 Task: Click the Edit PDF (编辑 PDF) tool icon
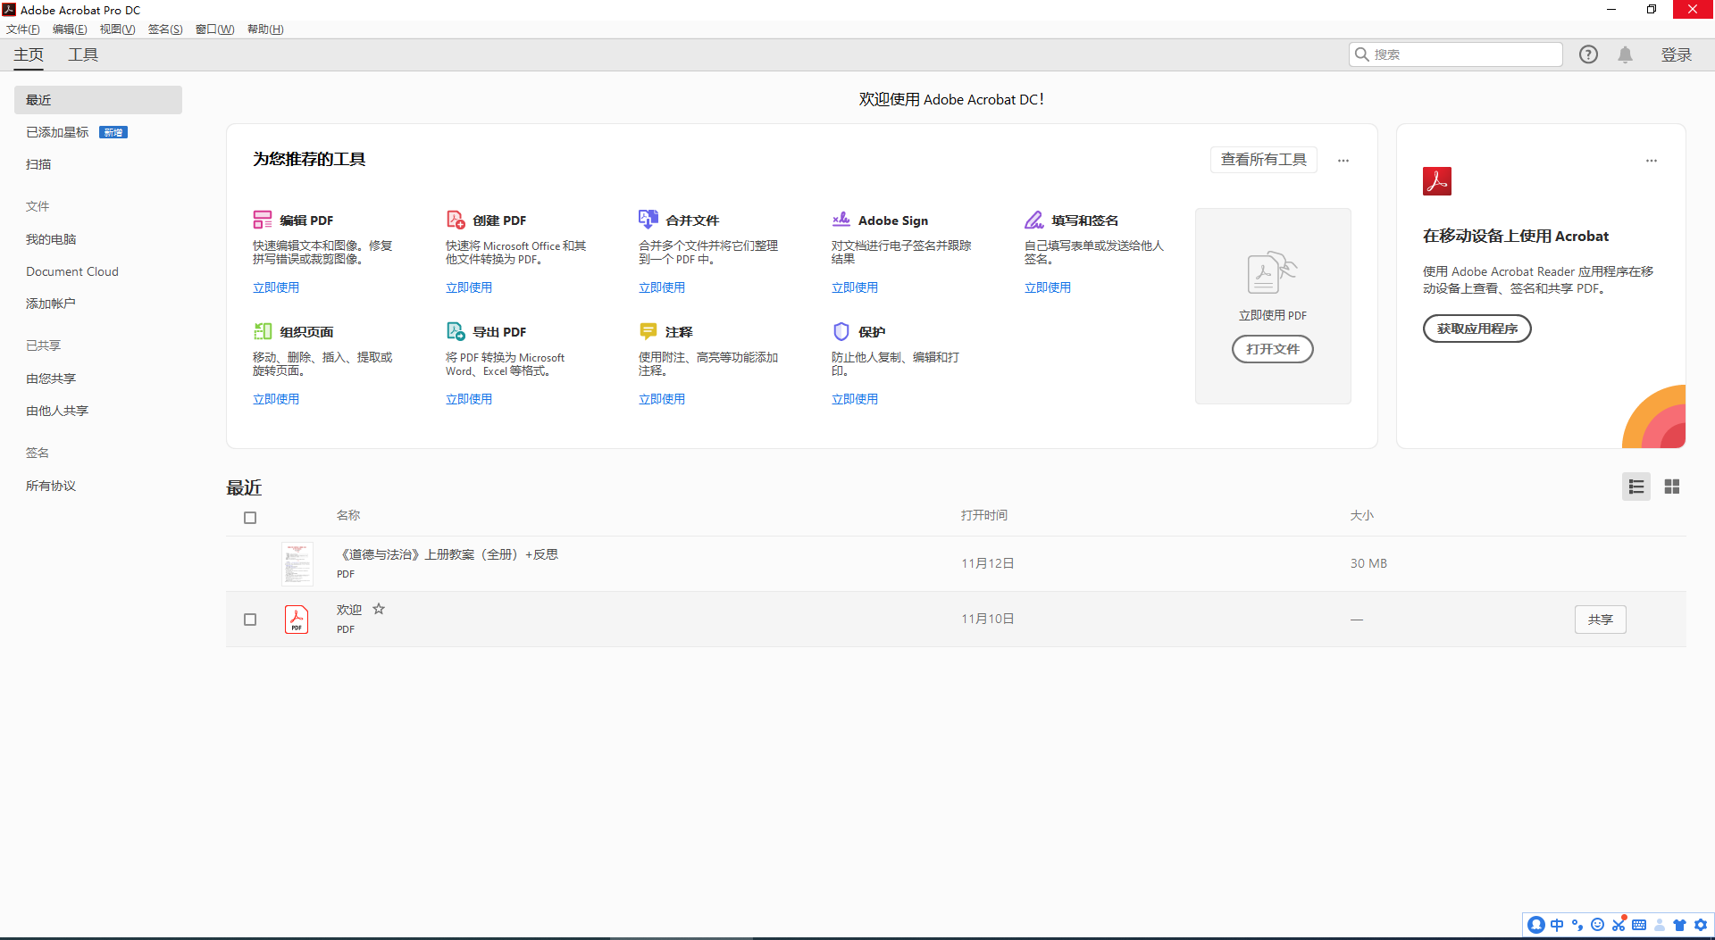(x=263, y=220)
